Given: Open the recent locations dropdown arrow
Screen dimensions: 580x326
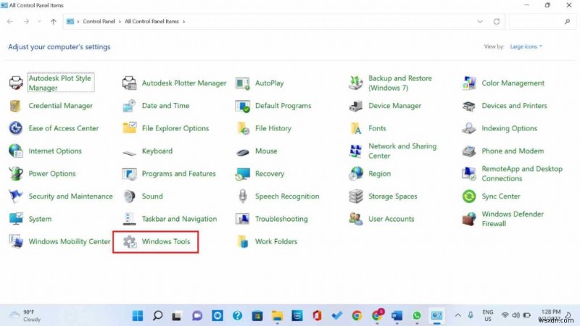Looking at the screenshot, I should point(39,22).
